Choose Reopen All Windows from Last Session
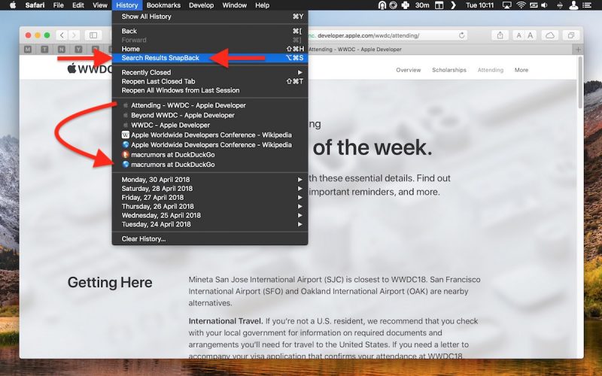The width and height of the screenshot is (602, 376). pyautogui.click(x=210, y=90)
